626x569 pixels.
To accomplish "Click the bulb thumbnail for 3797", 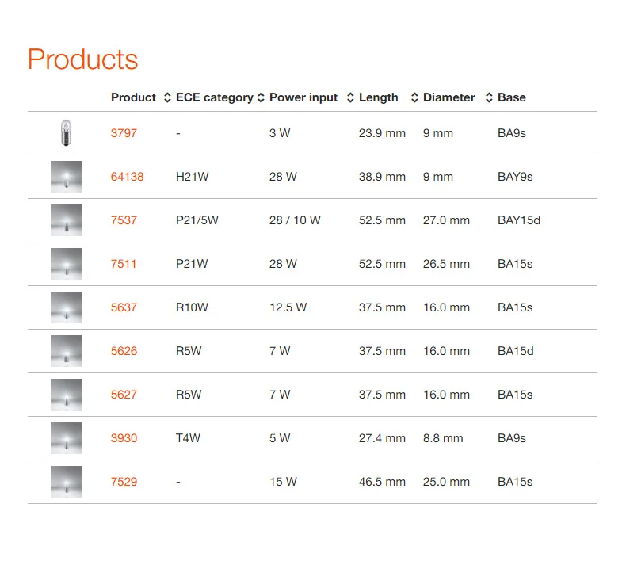I will coord(67,133).
